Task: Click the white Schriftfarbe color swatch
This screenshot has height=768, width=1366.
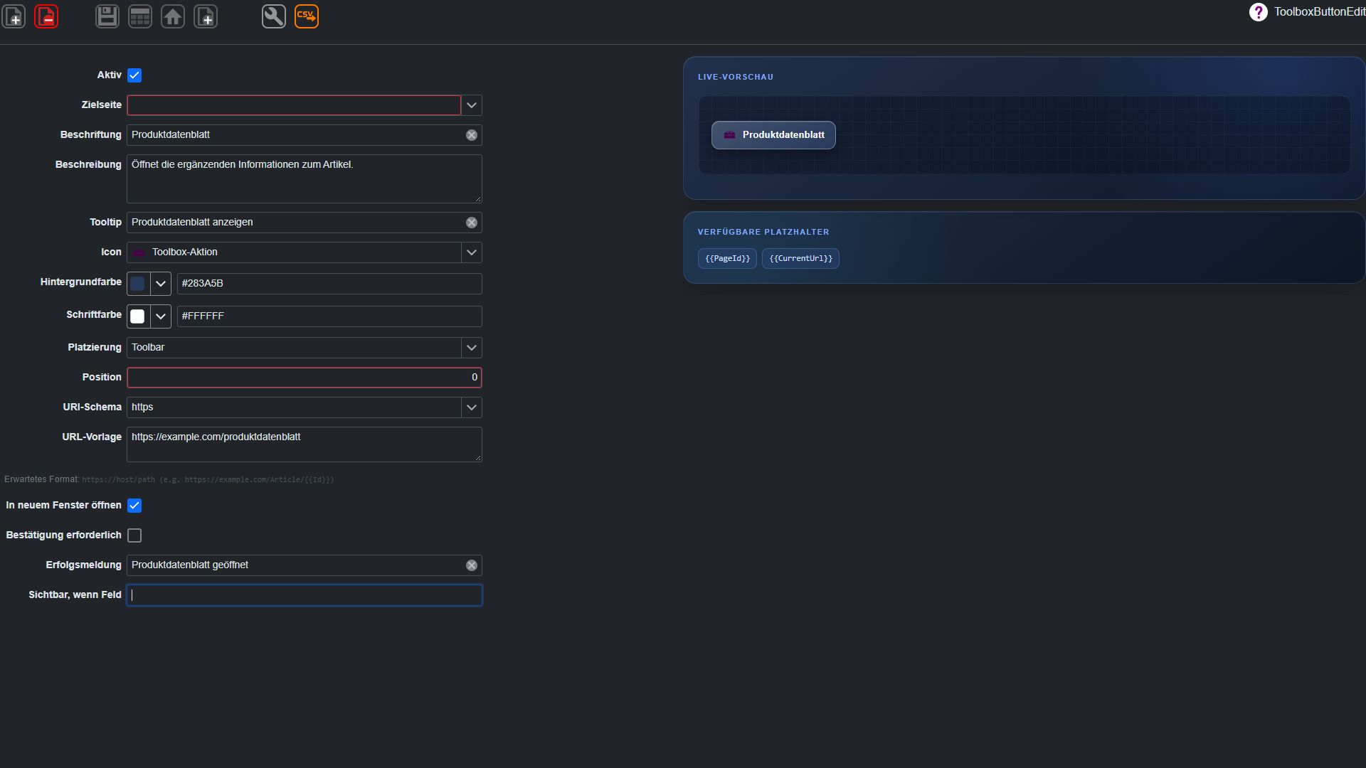Action: 138,316
